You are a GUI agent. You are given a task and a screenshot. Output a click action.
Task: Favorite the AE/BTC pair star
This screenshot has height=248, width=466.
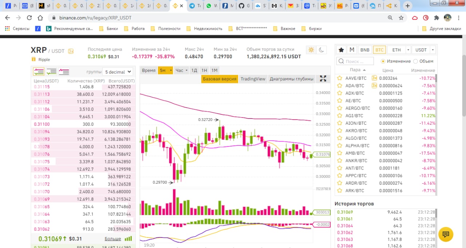pyautogui.click(x=340, y=101)
